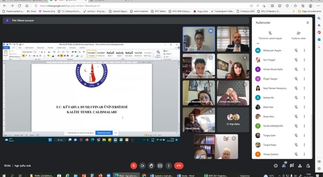Raise hand using the hand icon

click(151, 166)
